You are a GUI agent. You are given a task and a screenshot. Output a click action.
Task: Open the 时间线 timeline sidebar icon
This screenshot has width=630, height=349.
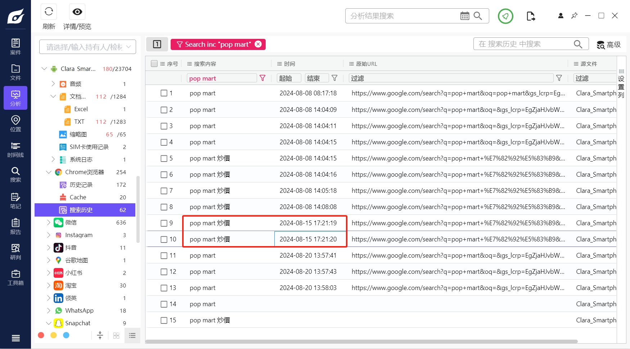[15, 149]
